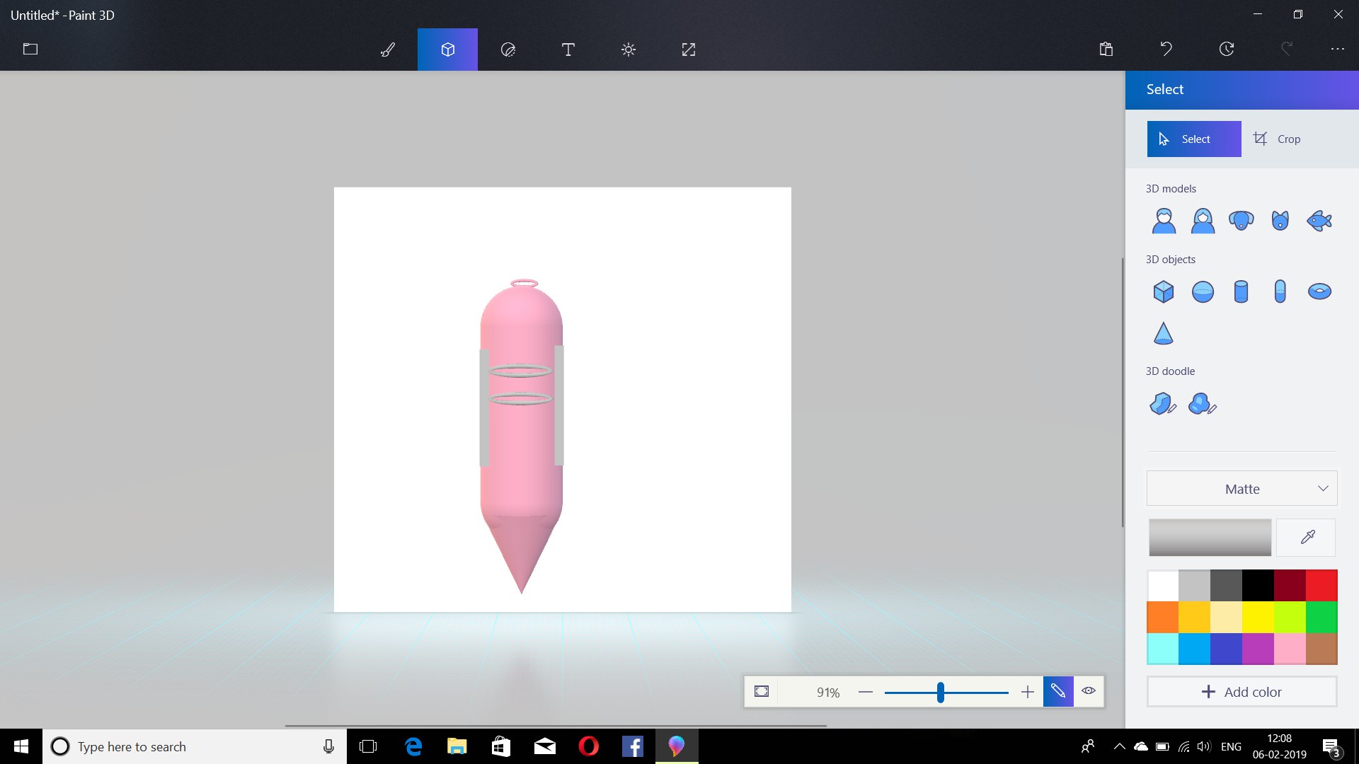Open the Effects tool sun icon
Viewport: 1359px width, 764px height.
coord(628,50)
